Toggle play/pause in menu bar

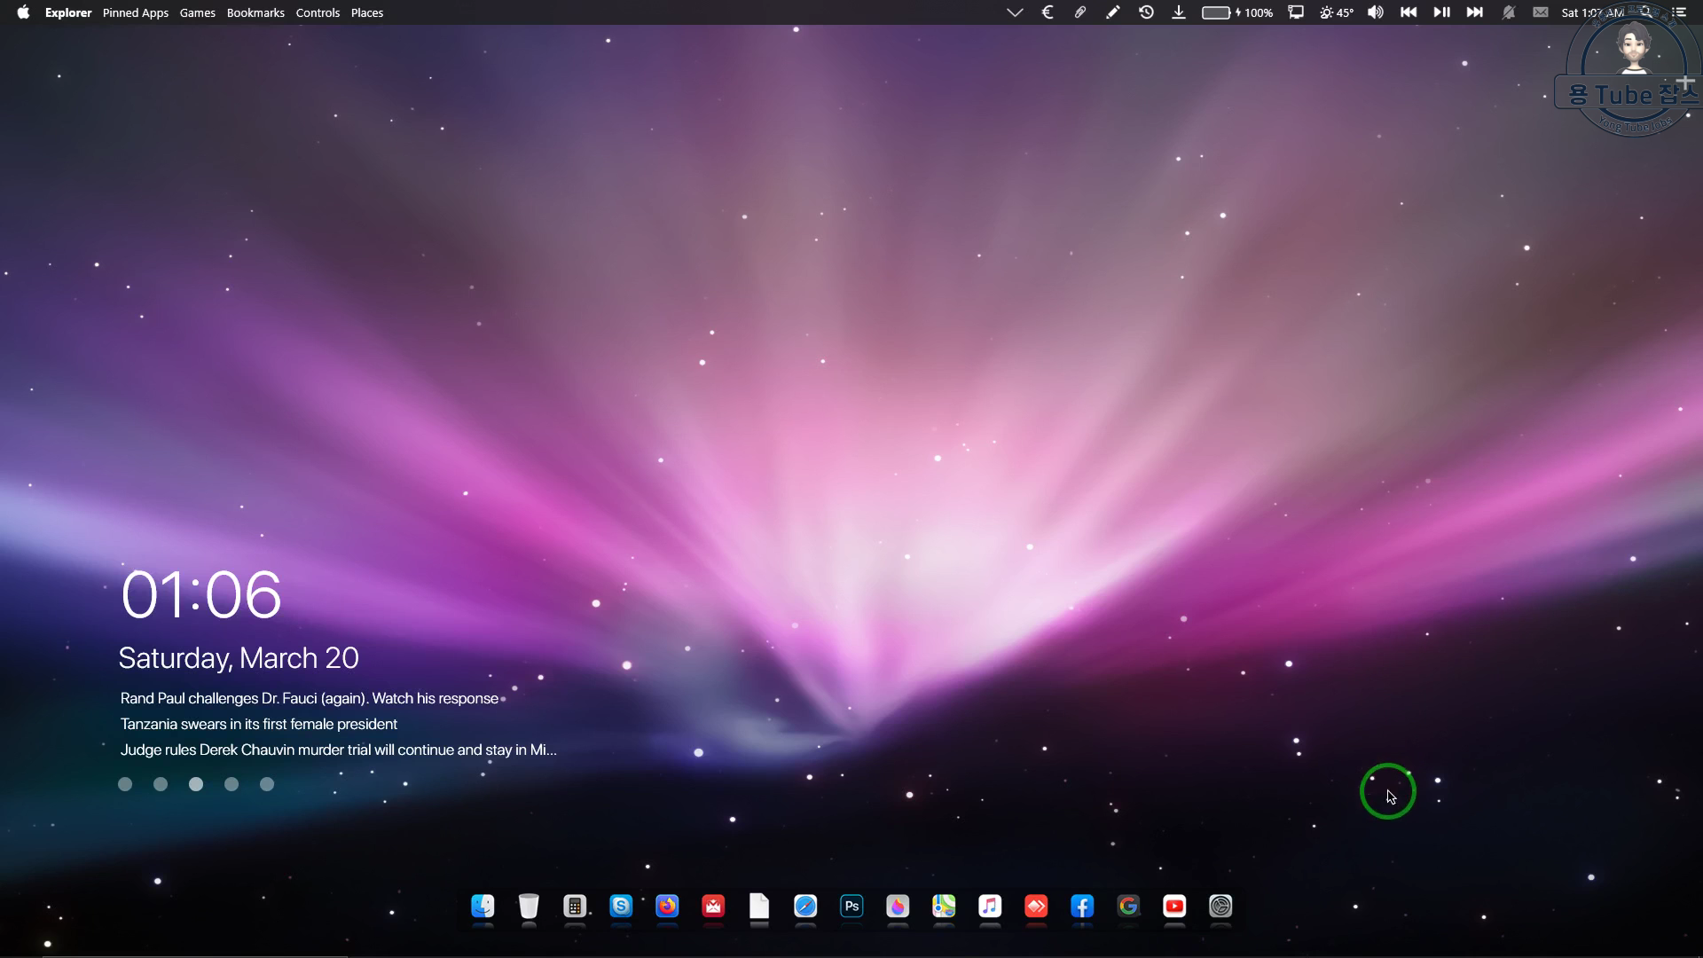1441,12
